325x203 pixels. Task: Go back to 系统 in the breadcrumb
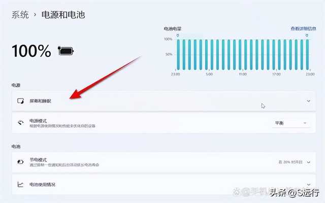pos(20,15)
